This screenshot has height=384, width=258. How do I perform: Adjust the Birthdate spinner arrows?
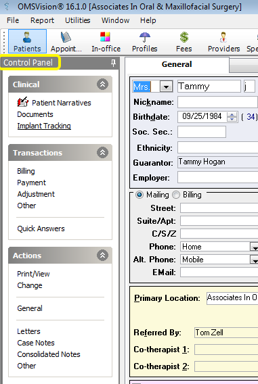point(232,117)
